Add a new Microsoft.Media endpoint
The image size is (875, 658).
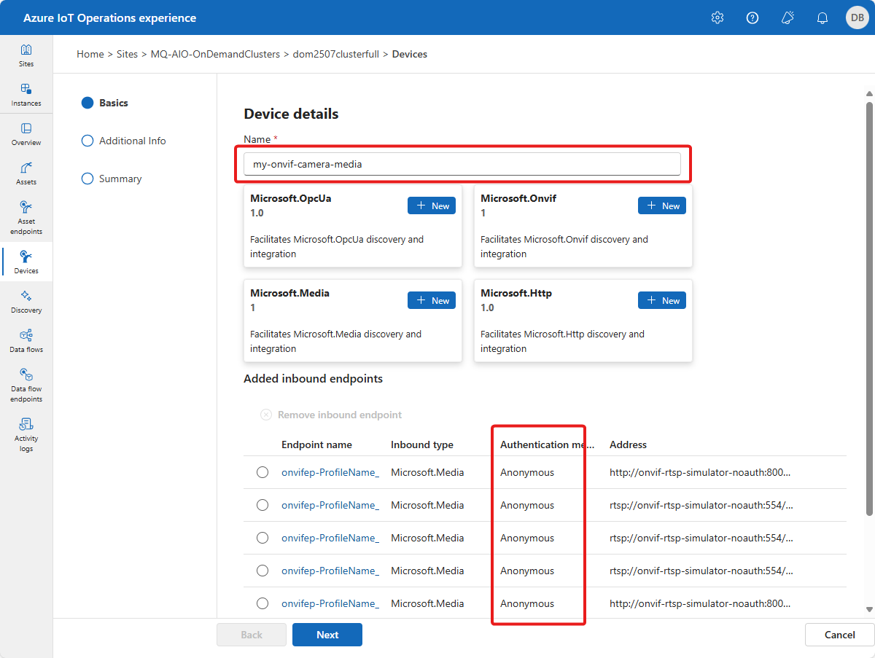coord(432,300)
